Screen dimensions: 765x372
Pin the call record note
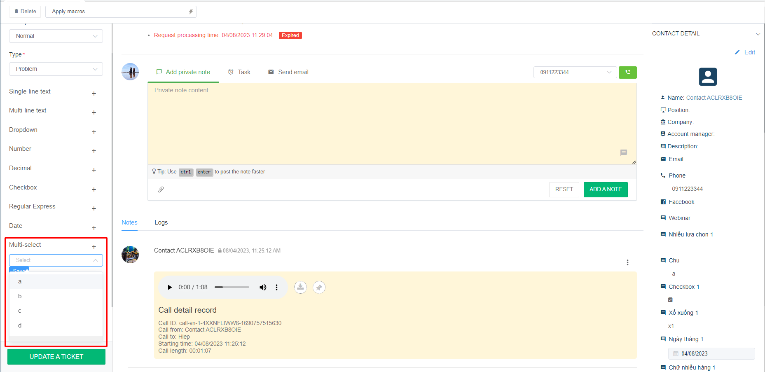(x=319, y=287)
